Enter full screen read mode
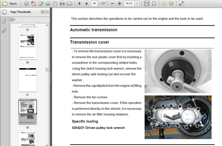 [x=181, y=3]
